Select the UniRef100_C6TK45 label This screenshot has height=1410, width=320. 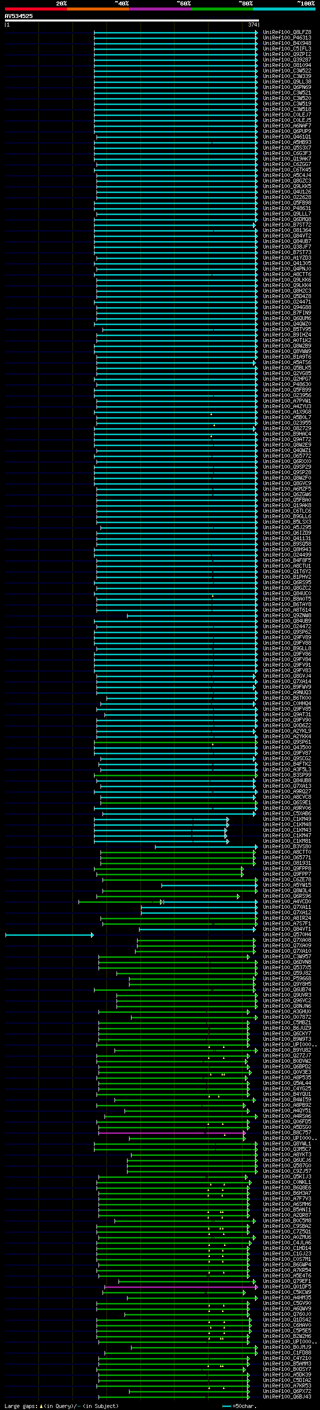pyautogui.click(x=287, y=170)
